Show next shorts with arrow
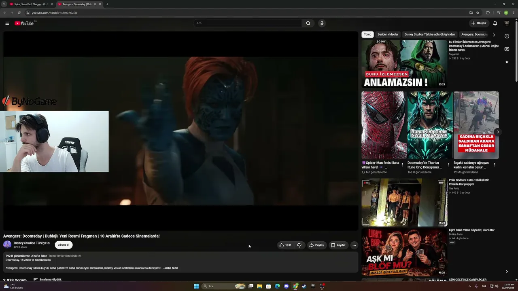Image resolution: width=518 pixels, height=291 pixels. pyautogui.click(x=498, y=132)
